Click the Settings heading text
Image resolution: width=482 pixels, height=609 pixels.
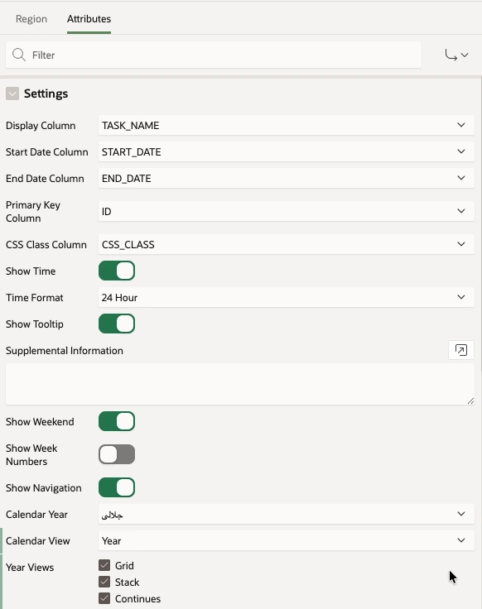(46, 94)
